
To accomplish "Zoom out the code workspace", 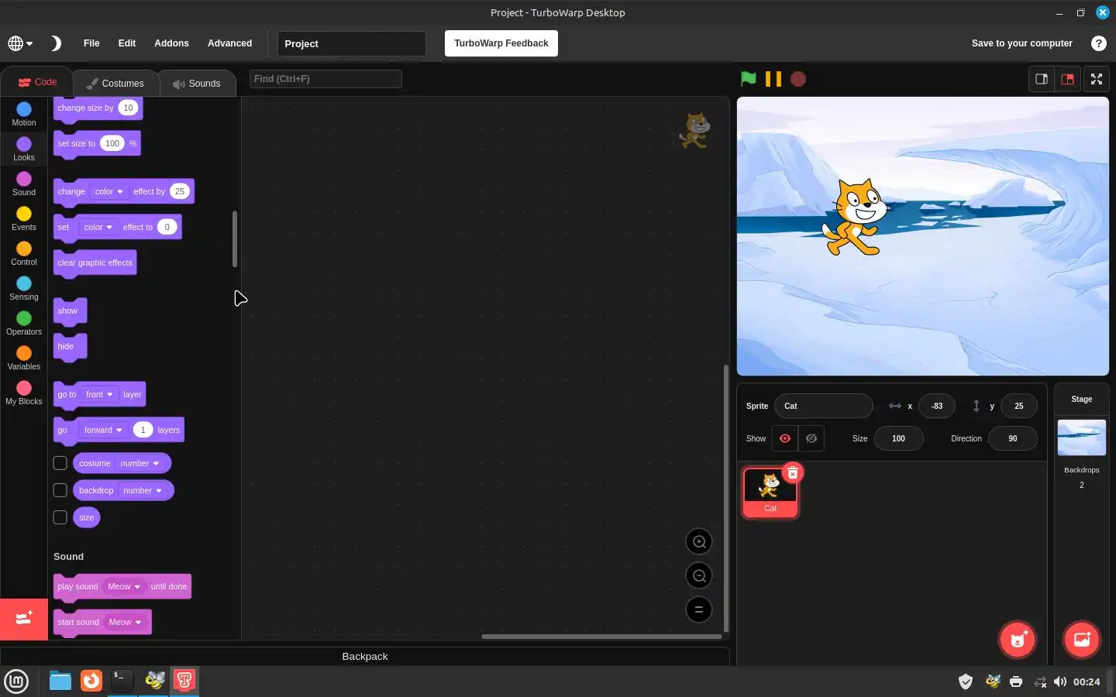I will (699, 575).
